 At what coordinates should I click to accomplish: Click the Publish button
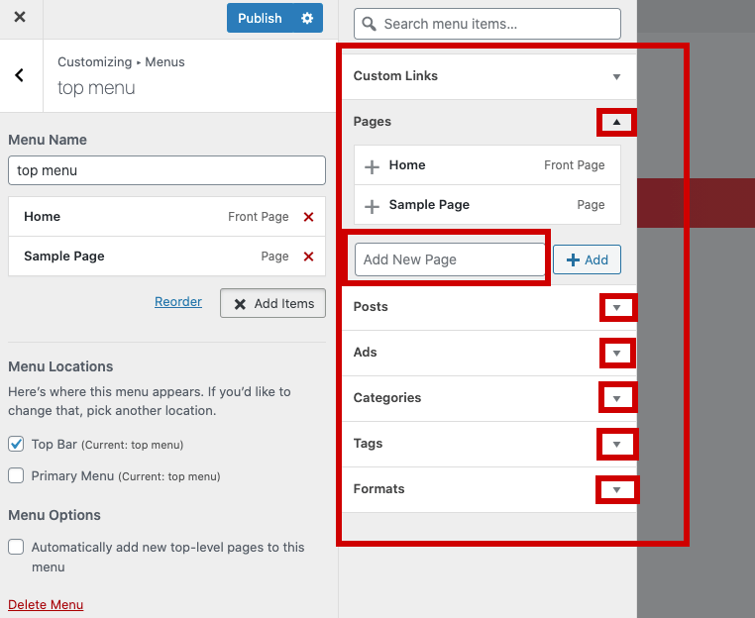coord(260,18)
